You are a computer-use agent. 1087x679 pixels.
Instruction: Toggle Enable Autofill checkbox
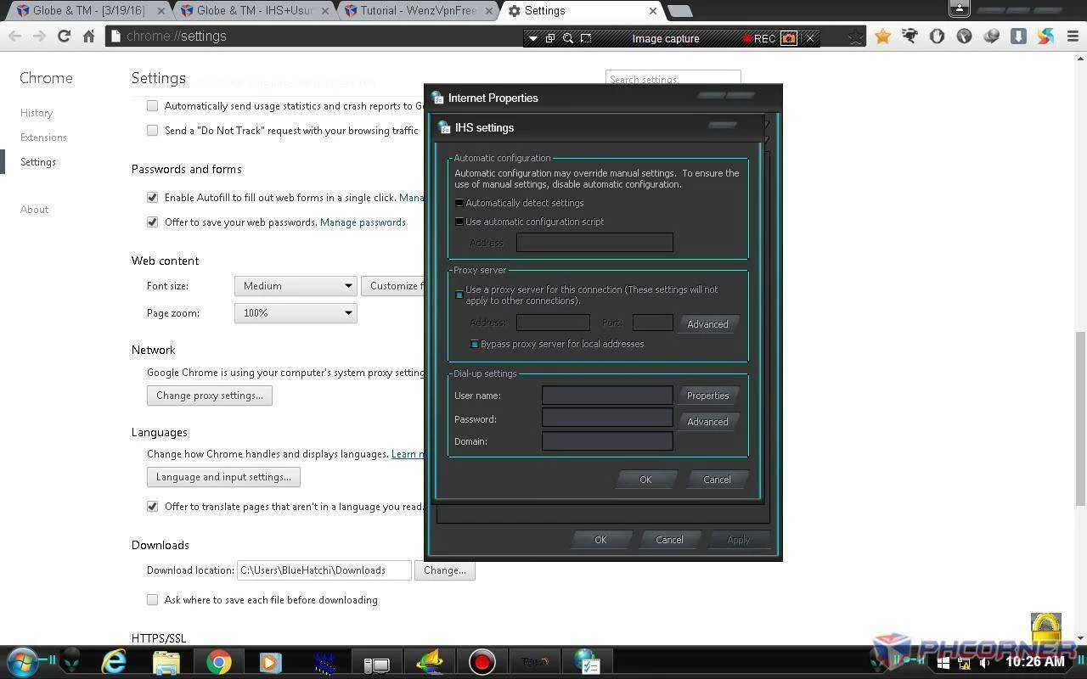[152, 198]
